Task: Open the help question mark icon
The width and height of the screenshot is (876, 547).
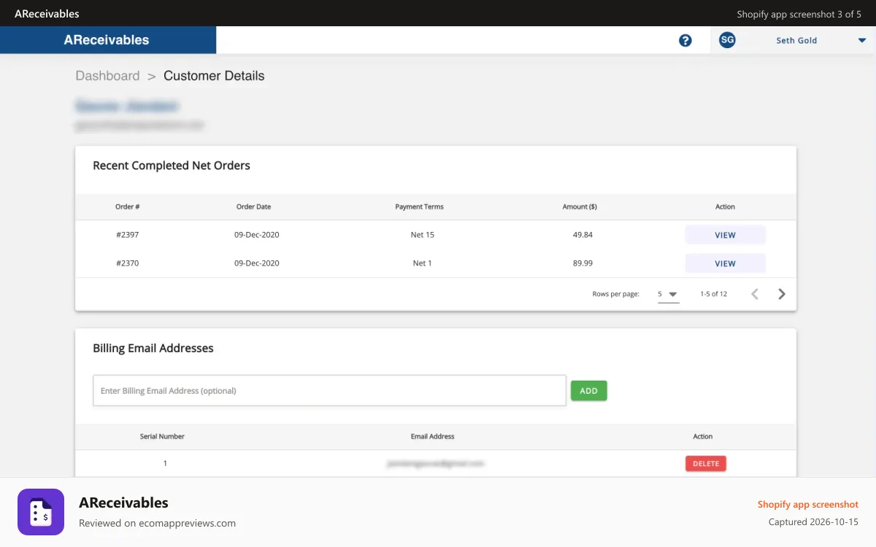Action: click(685, 41)
